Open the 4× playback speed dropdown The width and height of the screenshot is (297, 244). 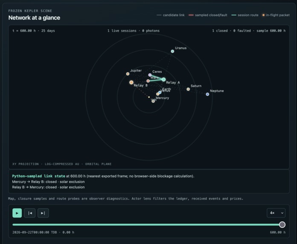click(x=276, y=213)
